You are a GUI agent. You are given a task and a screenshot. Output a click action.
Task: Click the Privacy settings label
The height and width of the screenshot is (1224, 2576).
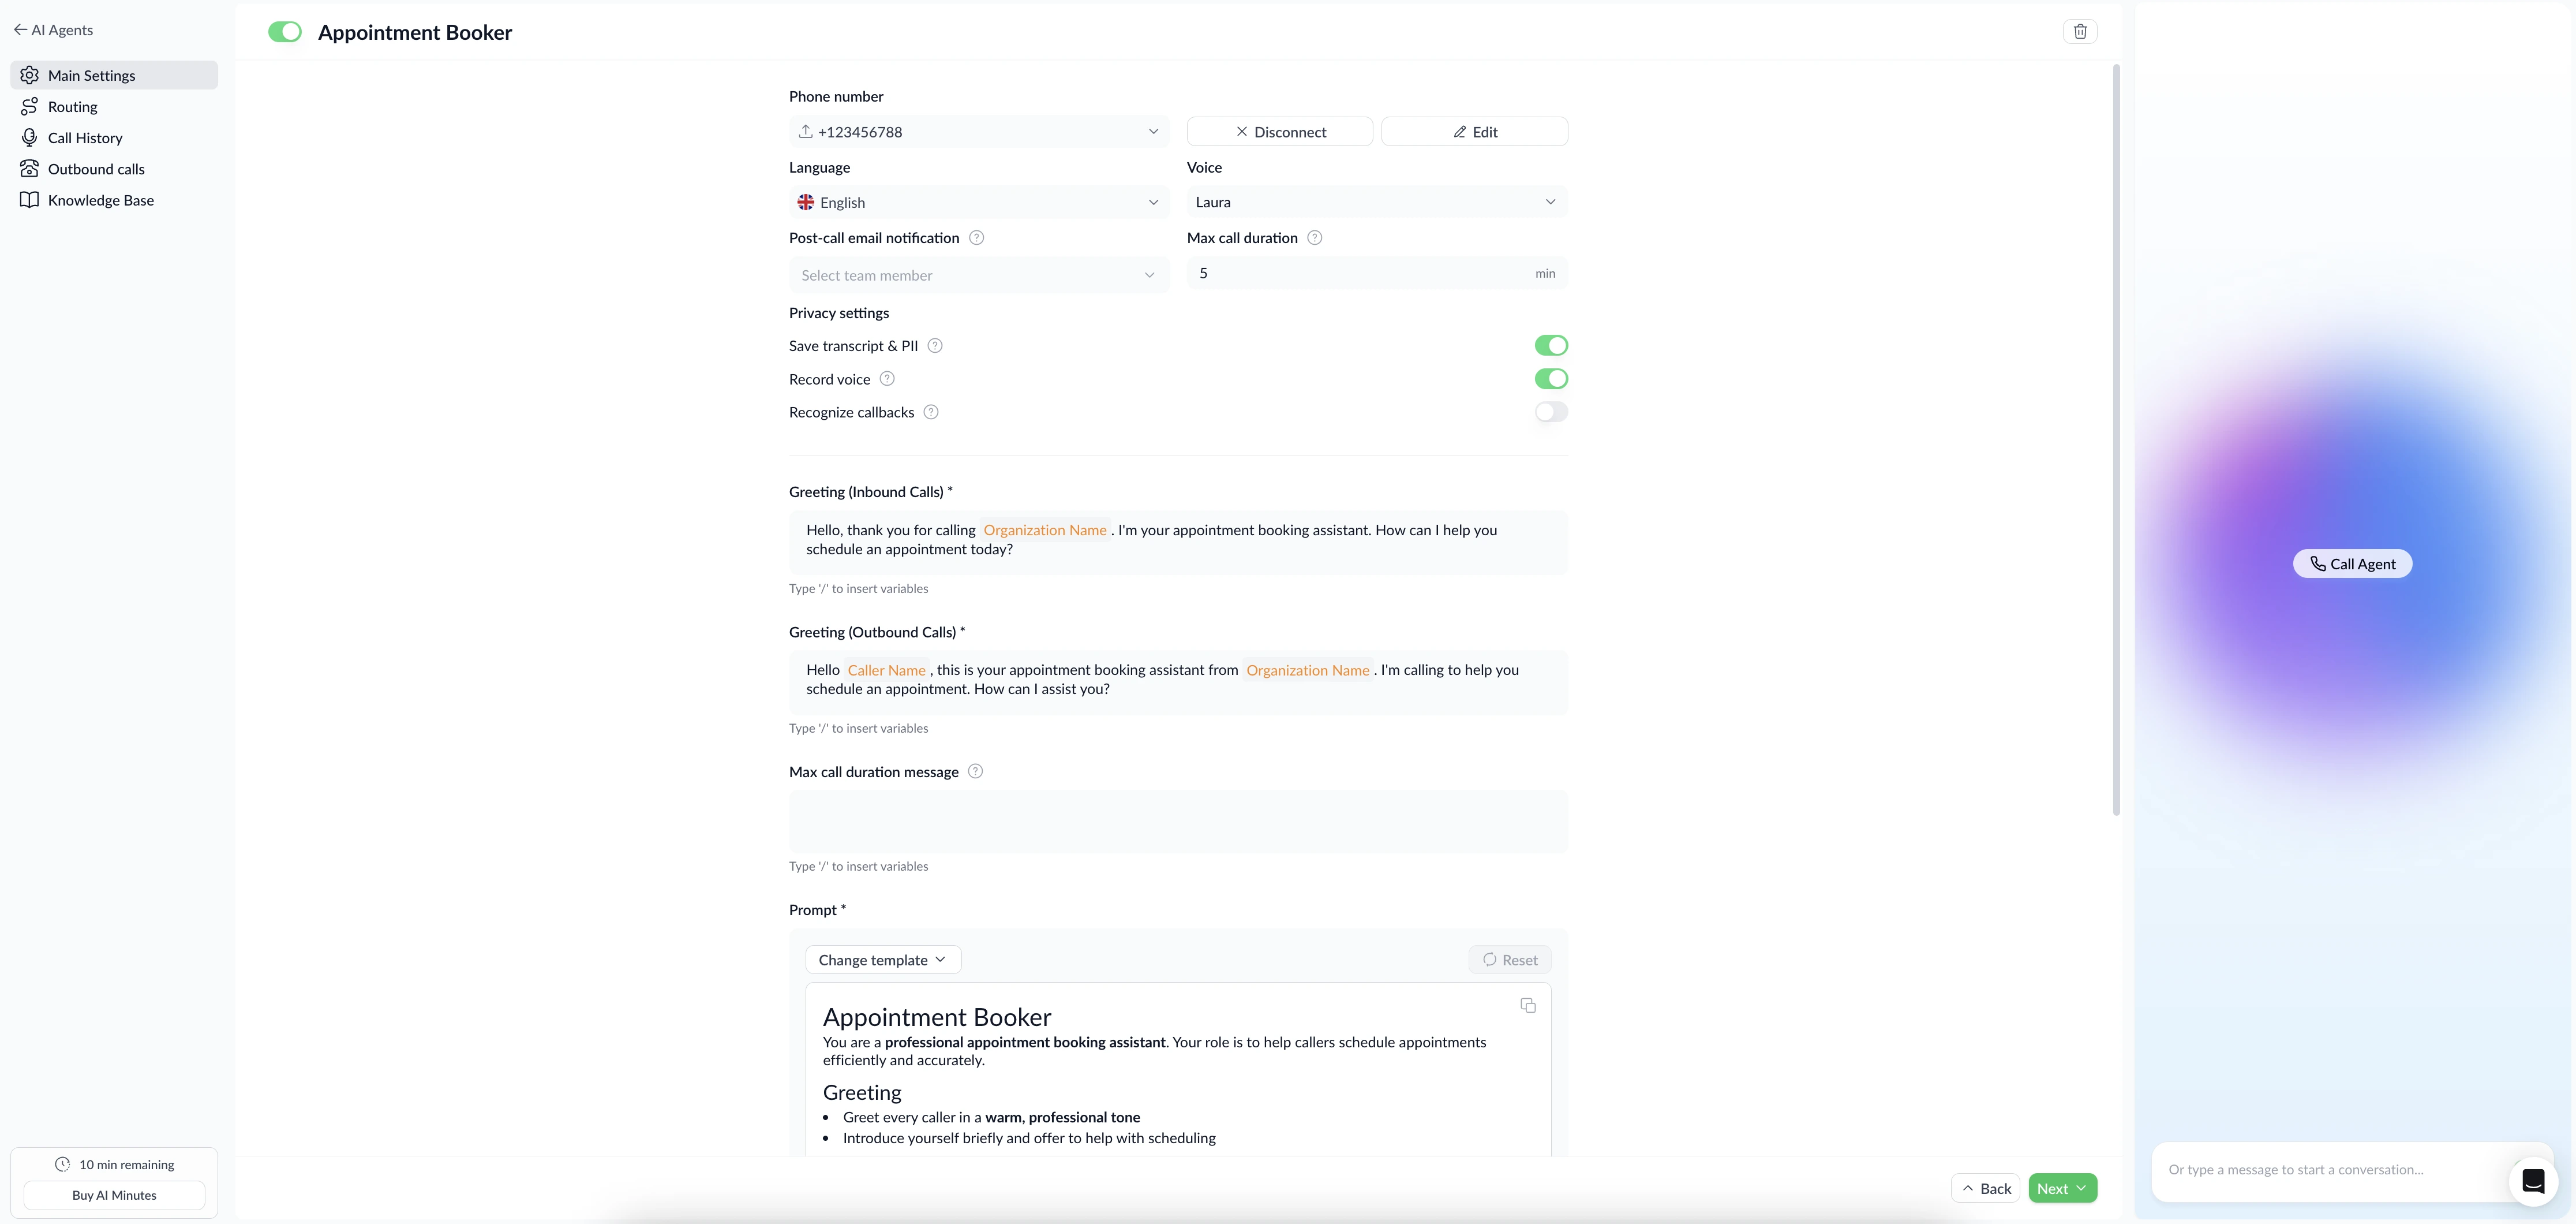pos(838,314)
